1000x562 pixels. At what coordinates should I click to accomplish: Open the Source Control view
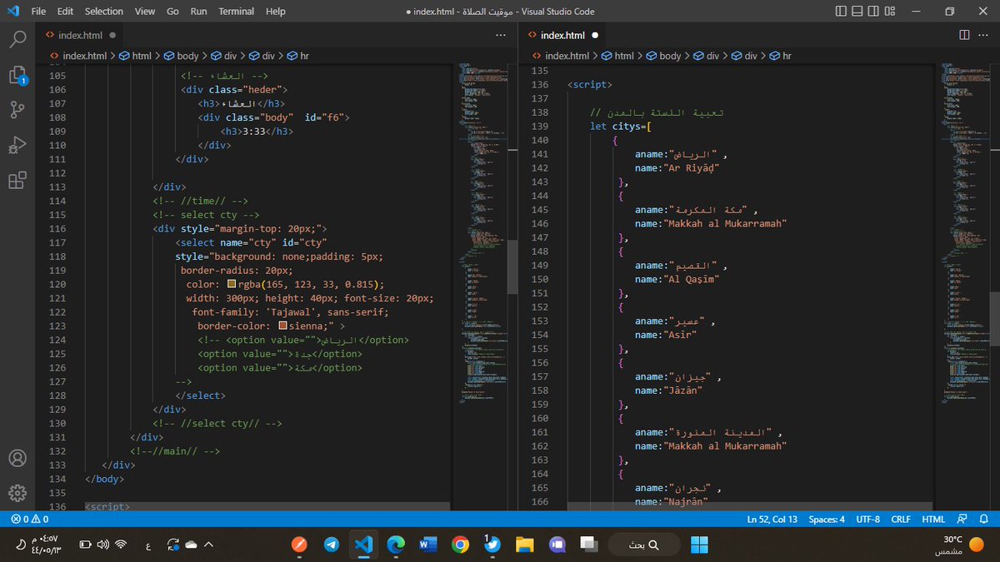pyautogui.click(x=17, y=110)
